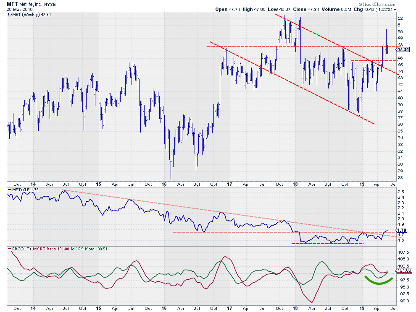Click year label 14 under the RRG panel
This screenshot has height=312, width=416.
[x=33, y=308]
